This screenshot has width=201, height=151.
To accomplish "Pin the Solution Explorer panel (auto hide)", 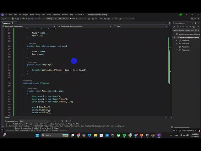I will [x=195, y=23].
